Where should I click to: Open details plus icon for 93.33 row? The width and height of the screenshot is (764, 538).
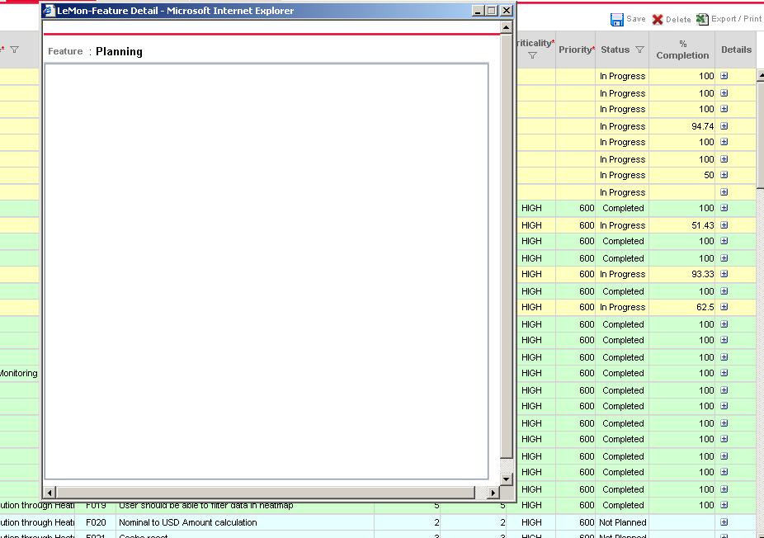tap(724, 274)
